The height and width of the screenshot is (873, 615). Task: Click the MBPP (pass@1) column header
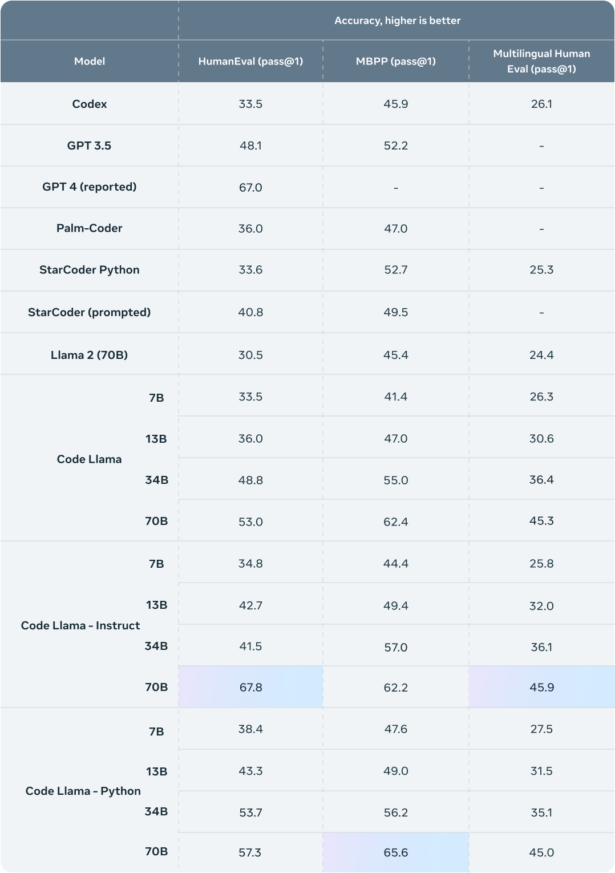coord(396,61)
